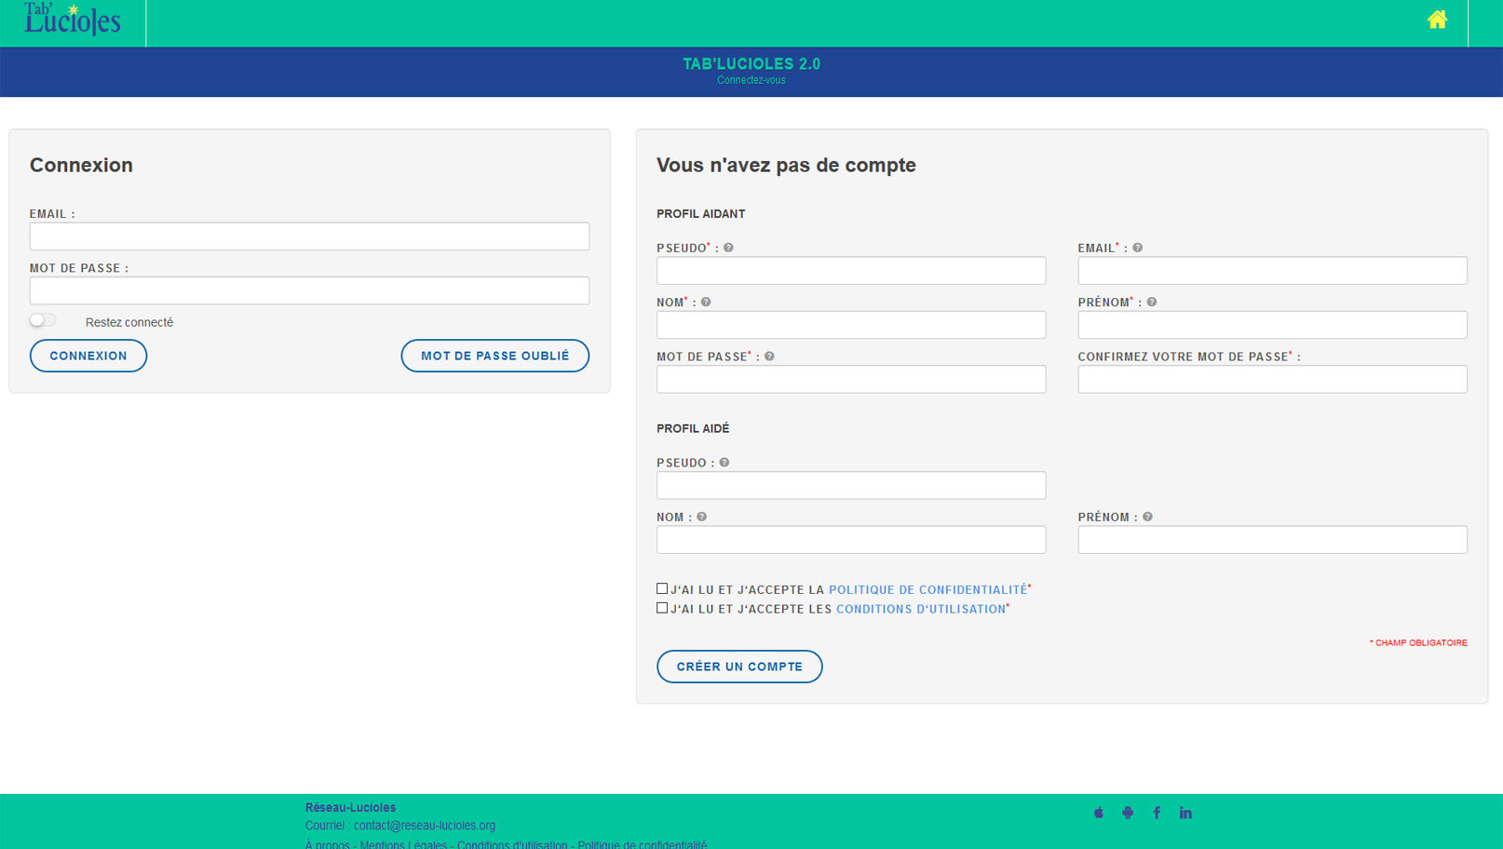Open the LinkedIn icon in footer
Screen dimensions: 1503x849
(x=1185, y=813)
